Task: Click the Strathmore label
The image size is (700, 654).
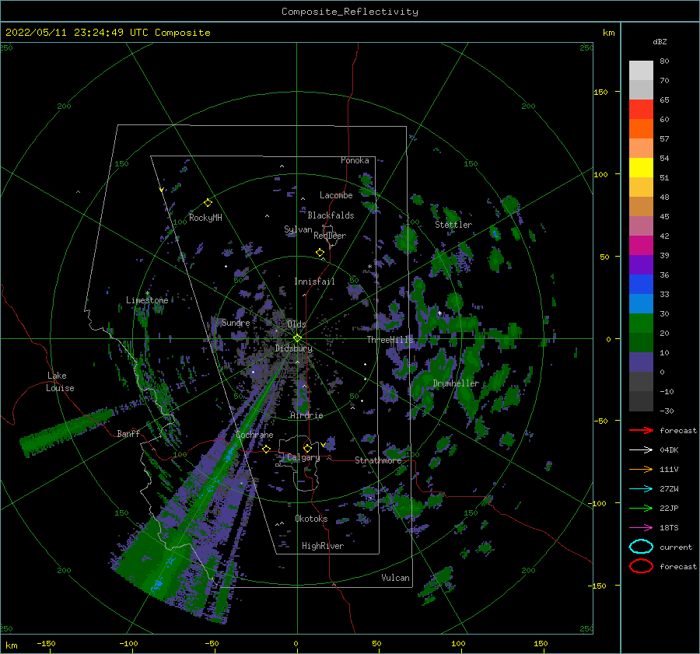Action: point(378,460)
